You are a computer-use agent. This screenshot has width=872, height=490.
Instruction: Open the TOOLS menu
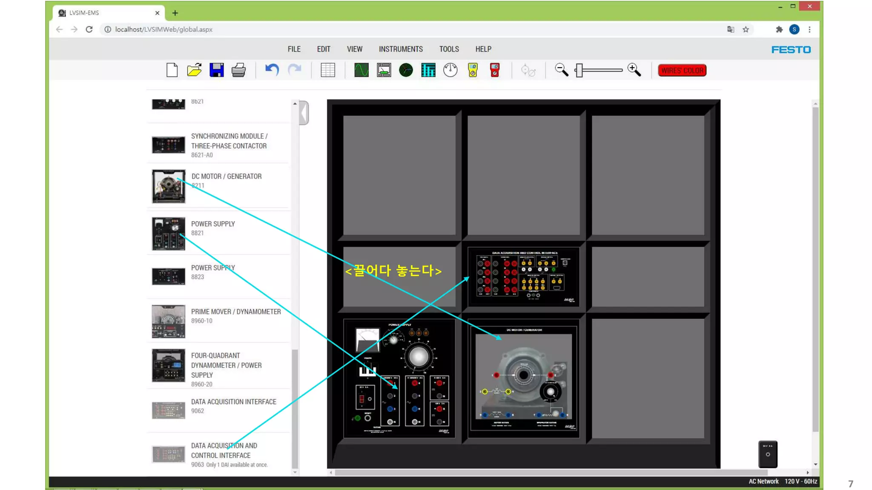(x=449, y=49)
